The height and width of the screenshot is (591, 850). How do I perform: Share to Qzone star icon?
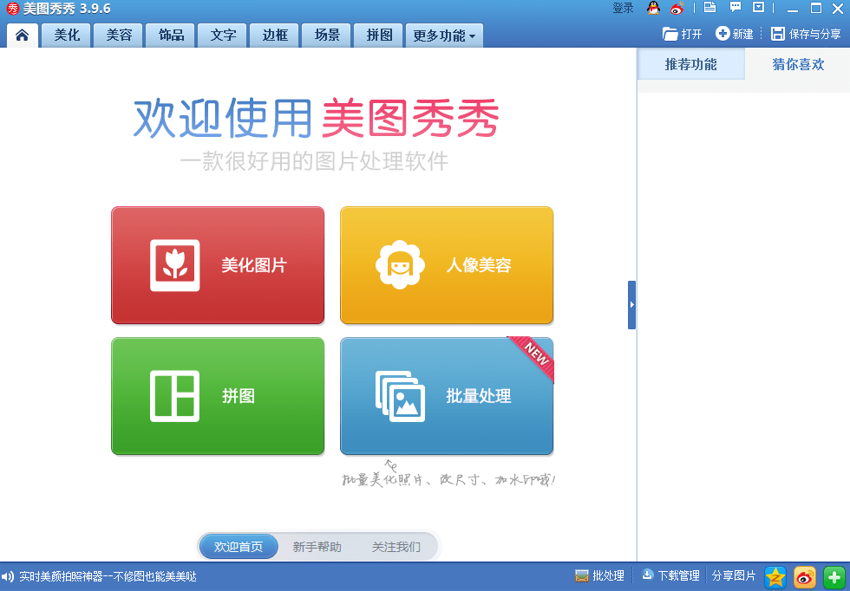point(775,577)
